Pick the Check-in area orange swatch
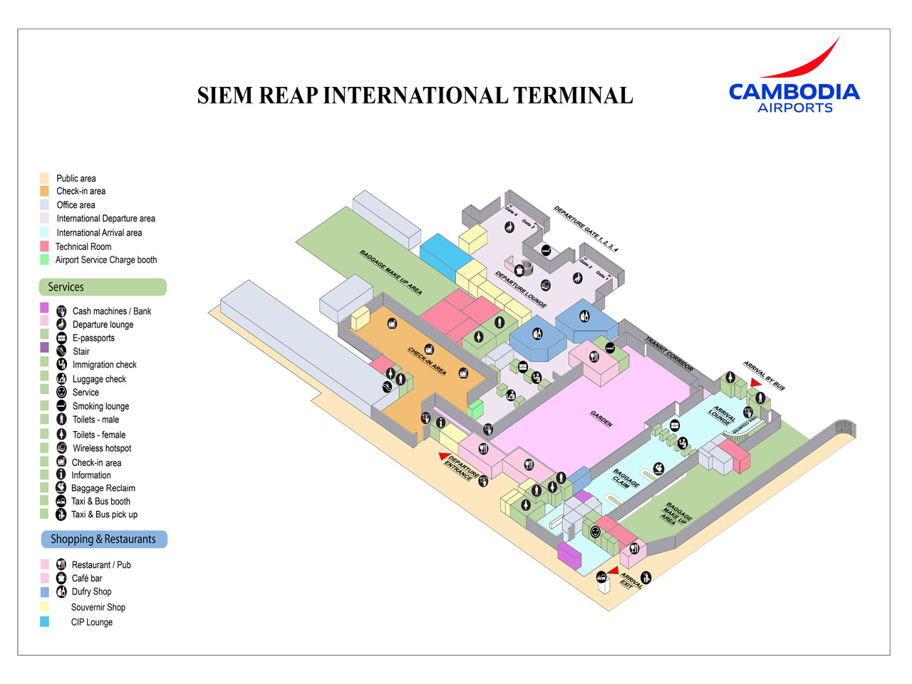Screen dimensions: 912x684 [x=45, y=191]
